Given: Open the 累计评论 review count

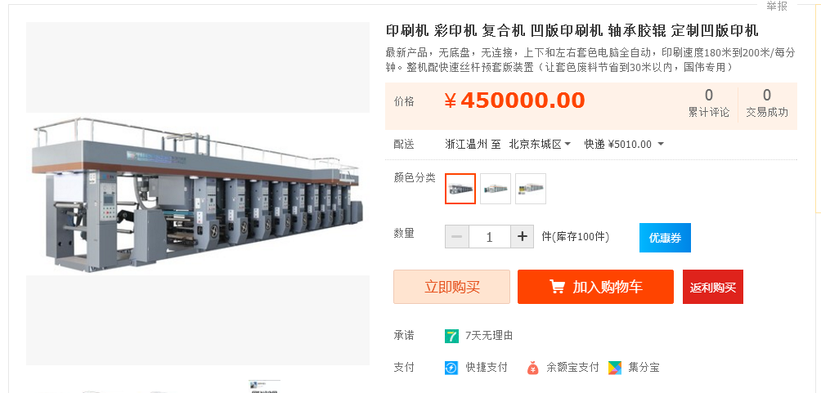Looking at the screenshot, I should pyautogui.click(x=708, y=103).
